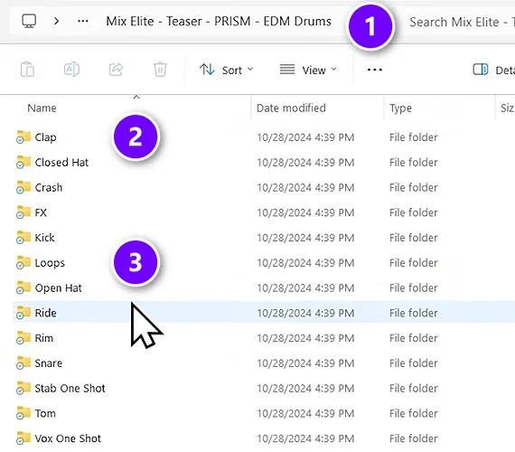Click the 'Crash' folder name
Image resolution: width=515 pixels, height=452 pixels.
49,187
